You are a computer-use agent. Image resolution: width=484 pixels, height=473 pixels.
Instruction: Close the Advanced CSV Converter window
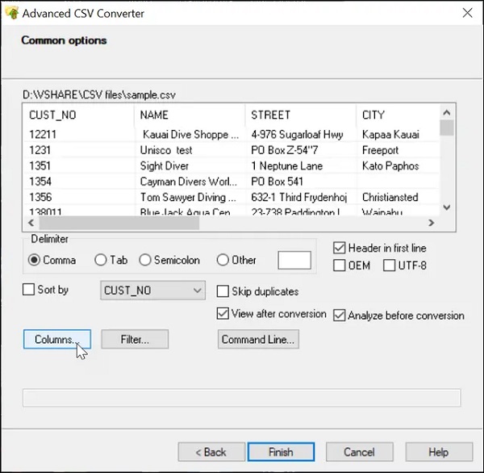point(467,13)
